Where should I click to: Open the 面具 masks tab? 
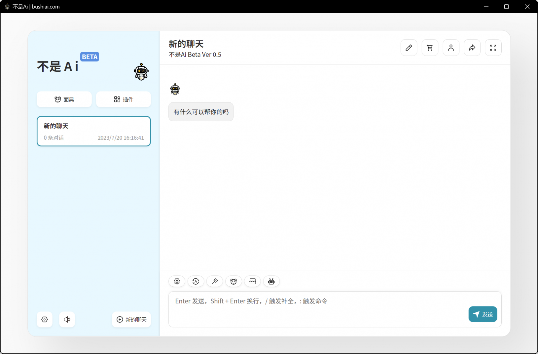pos(64,99)
